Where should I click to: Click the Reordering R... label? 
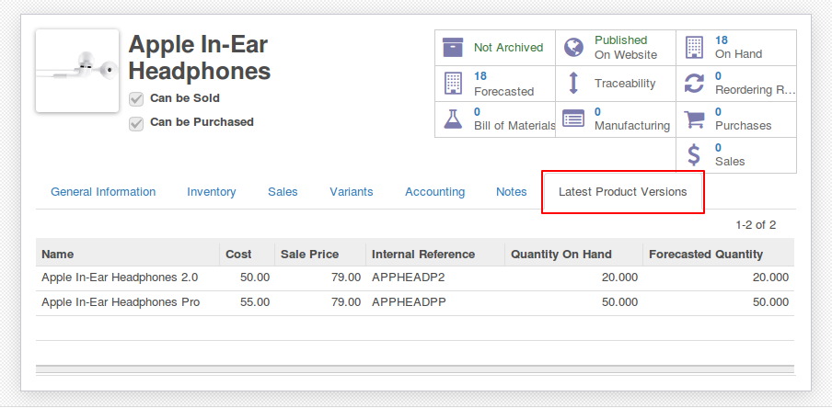[x=755, y=90]
